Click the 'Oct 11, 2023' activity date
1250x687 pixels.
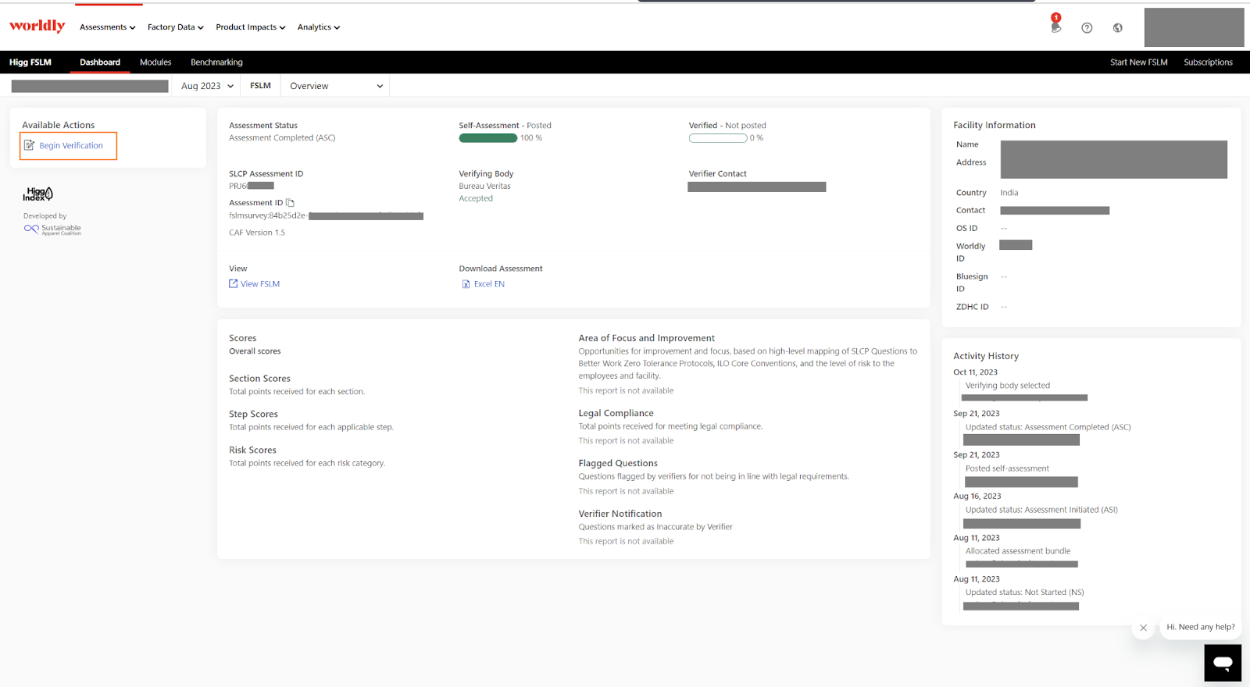coord(975,372)
